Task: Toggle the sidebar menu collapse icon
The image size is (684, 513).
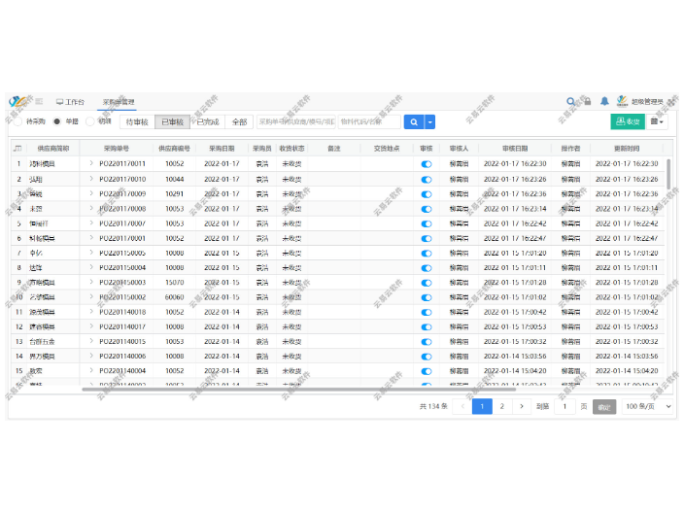Action: click(x=39, y=101)
